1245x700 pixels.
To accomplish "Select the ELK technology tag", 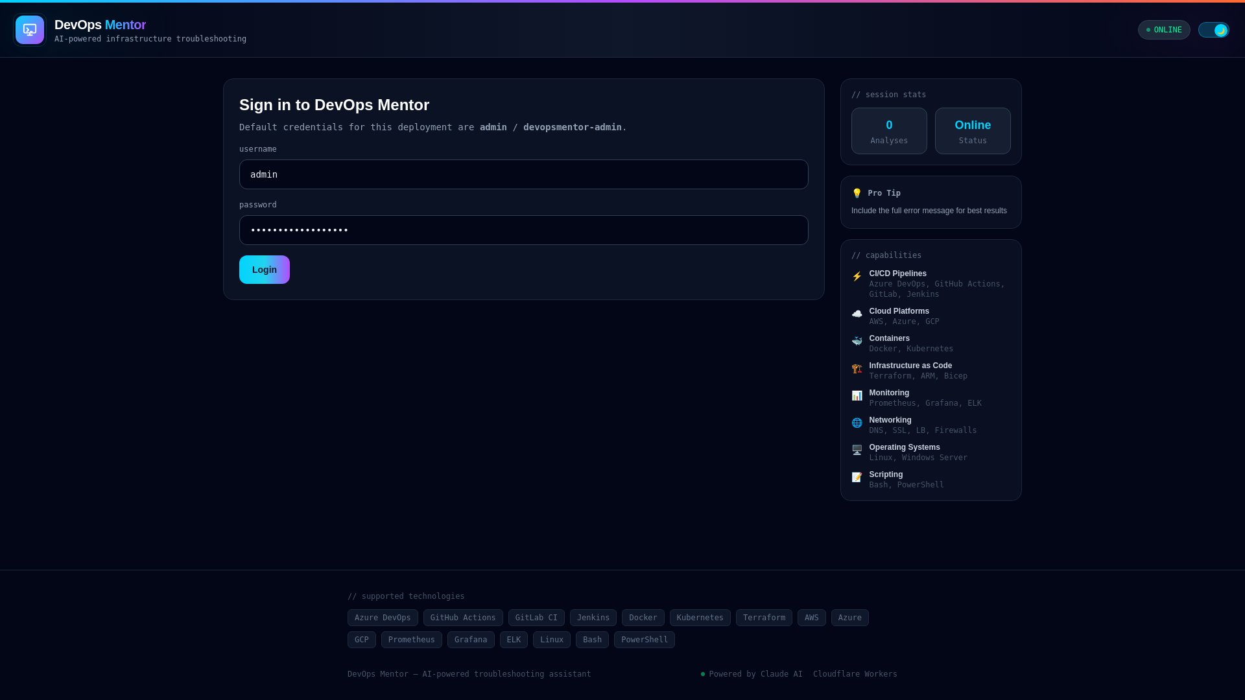I will point(514,640).
